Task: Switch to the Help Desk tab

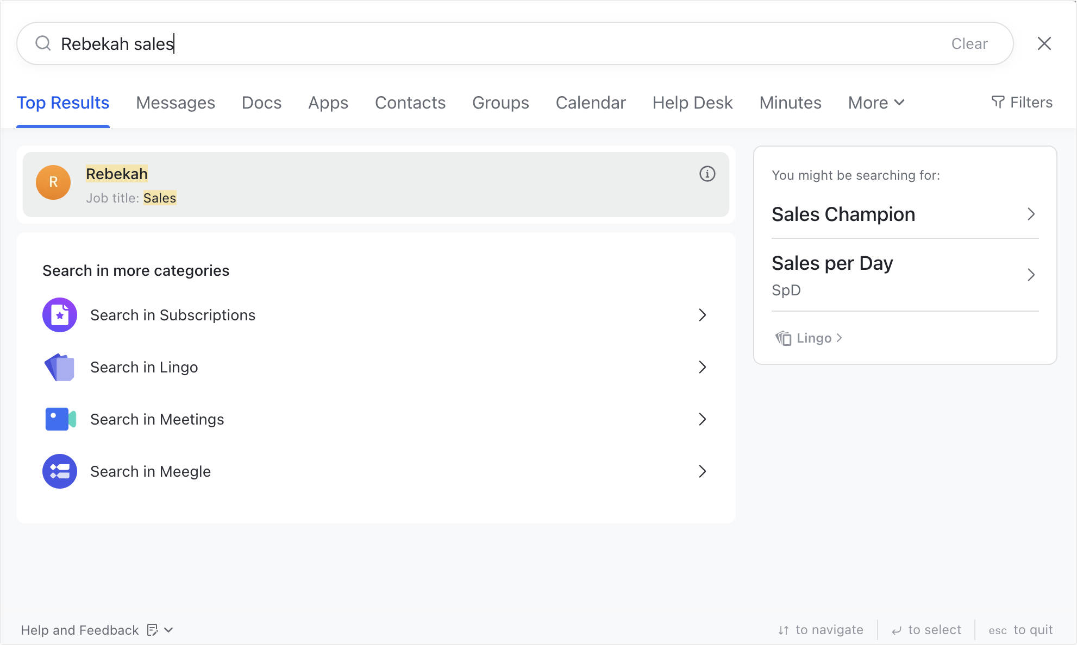Action: [x=692, y=103]
